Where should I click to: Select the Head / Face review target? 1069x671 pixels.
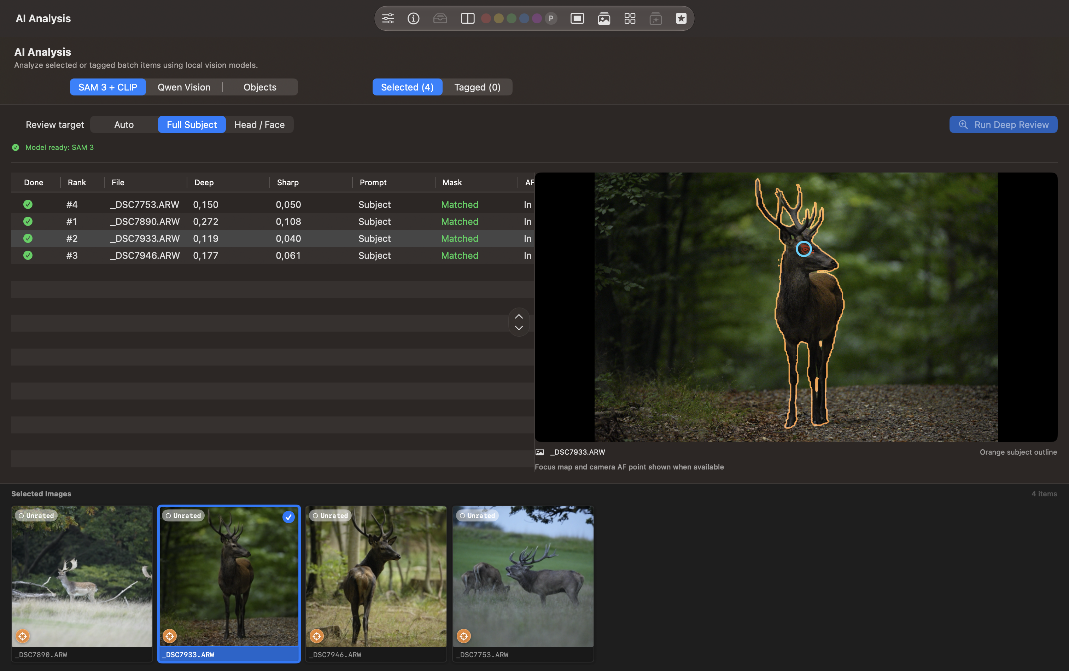click(259, 125)
